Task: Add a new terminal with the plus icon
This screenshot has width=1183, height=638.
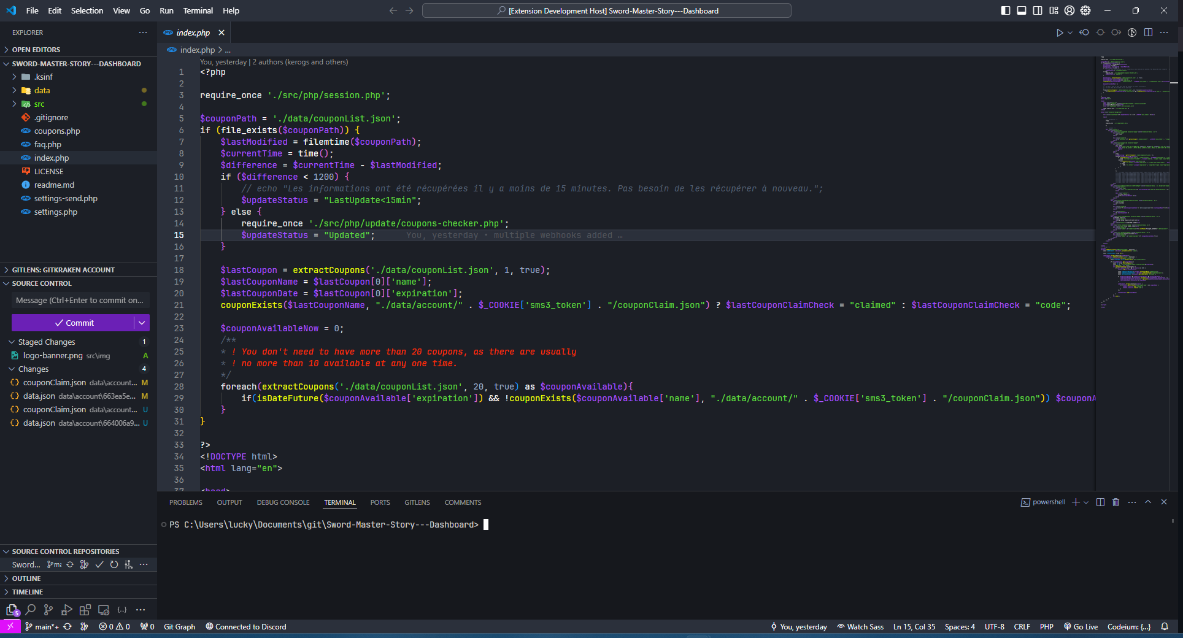Action: 1076,502
